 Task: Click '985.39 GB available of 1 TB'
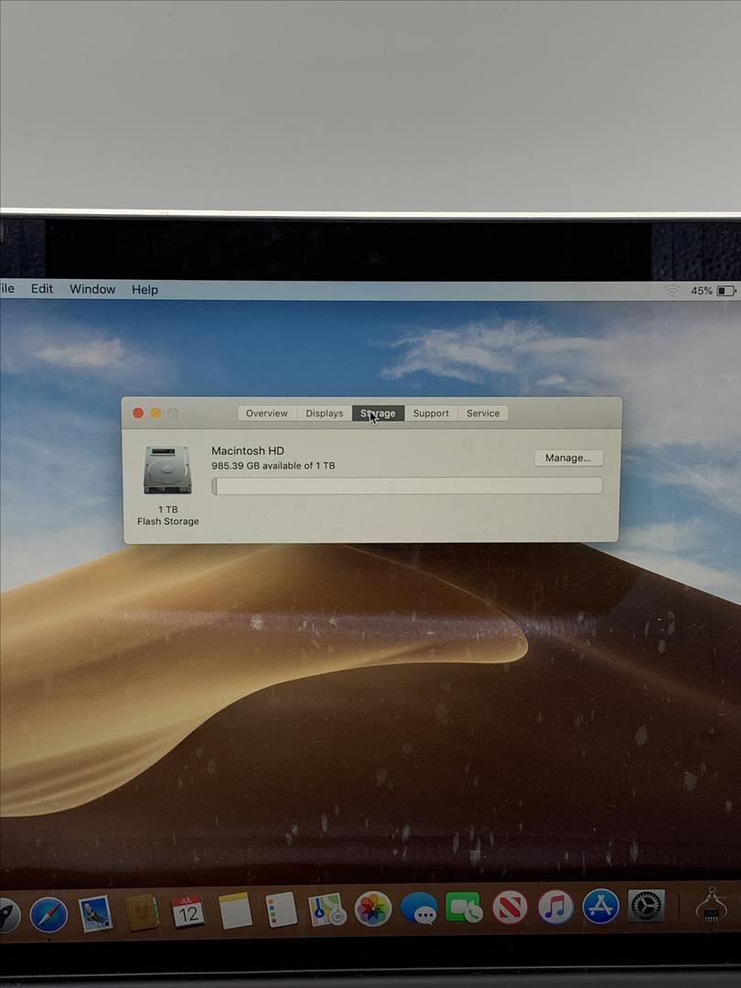coord(274,466)
